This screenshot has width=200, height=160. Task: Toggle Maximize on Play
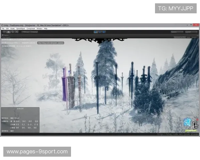click(179, 37)
